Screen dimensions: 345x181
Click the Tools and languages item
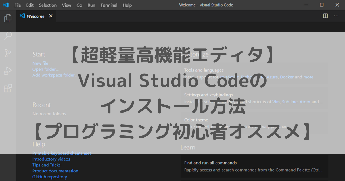254,74
